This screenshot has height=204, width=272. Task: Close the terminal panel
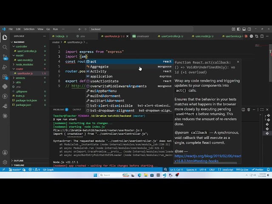[267, 110]
